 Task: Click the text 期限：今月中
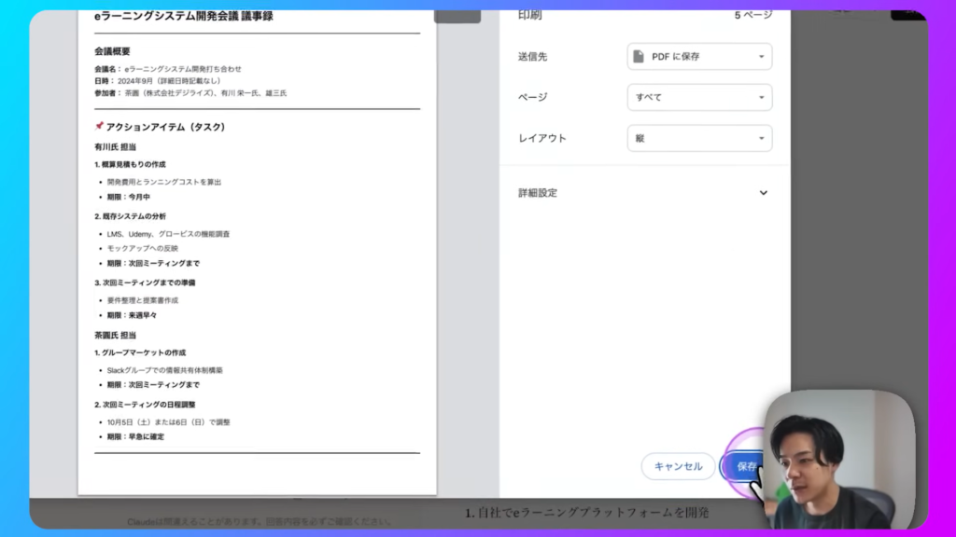coord(129,198)
